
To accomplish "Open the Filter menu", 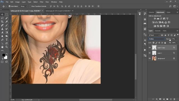I will (x=42, y=2).
